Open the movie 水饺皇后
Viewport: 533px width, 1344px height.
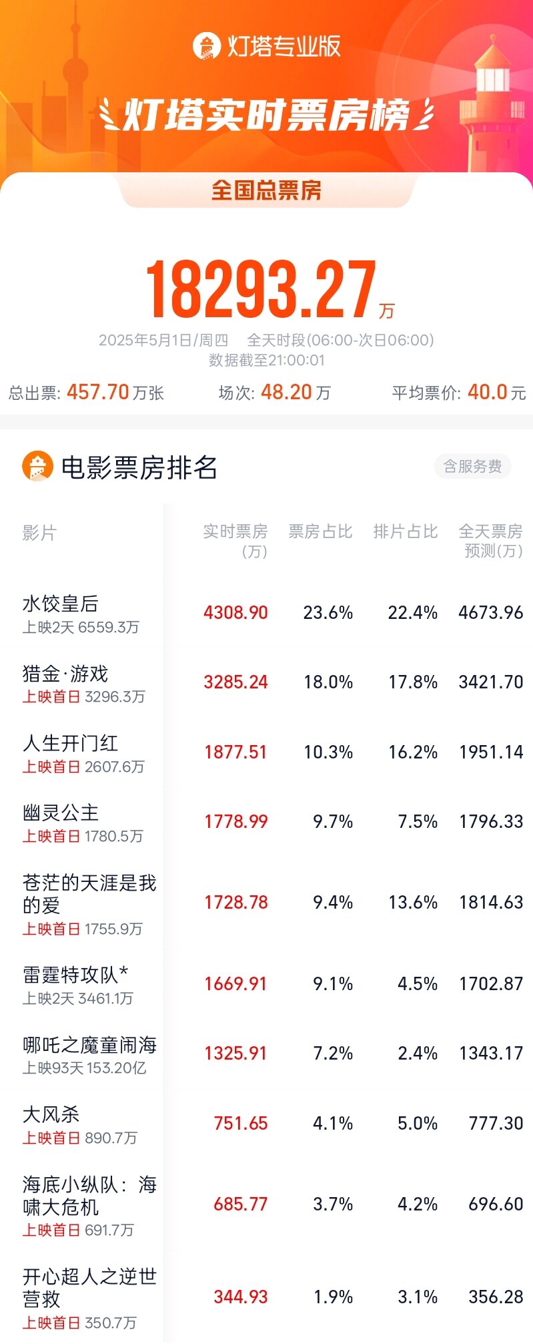266,614
